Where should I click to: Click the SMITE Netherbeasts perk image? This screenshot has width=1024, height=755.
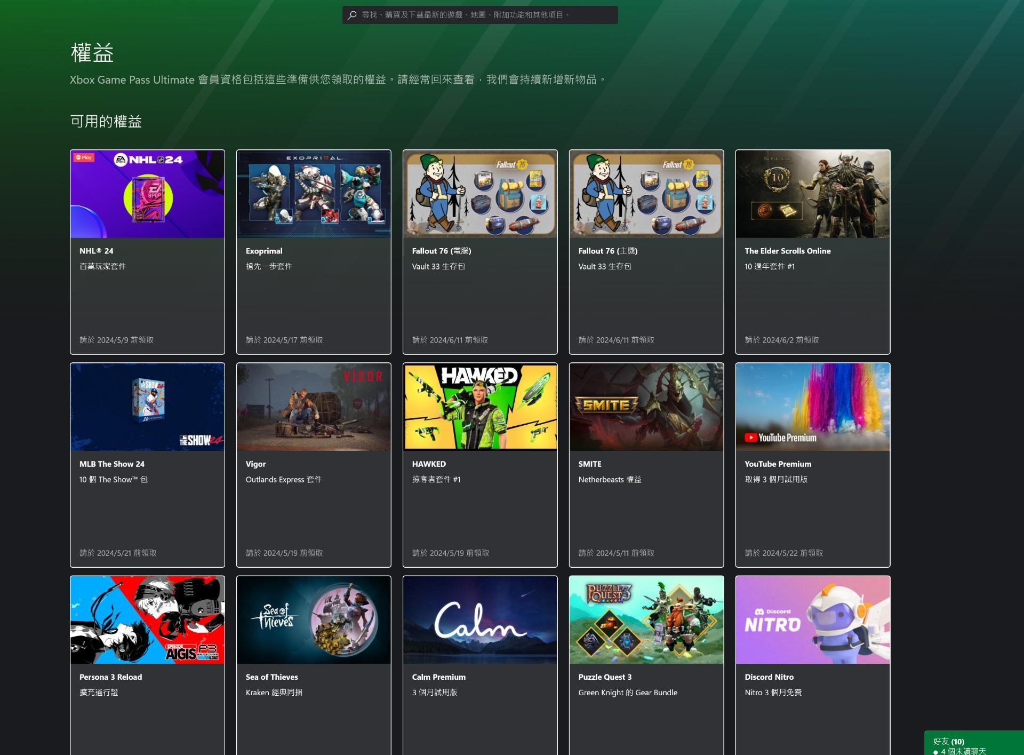646,407
